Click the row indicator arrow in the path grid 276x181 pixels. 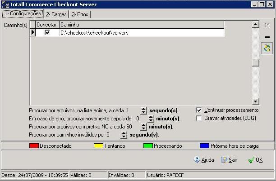[x=32, y=33]
